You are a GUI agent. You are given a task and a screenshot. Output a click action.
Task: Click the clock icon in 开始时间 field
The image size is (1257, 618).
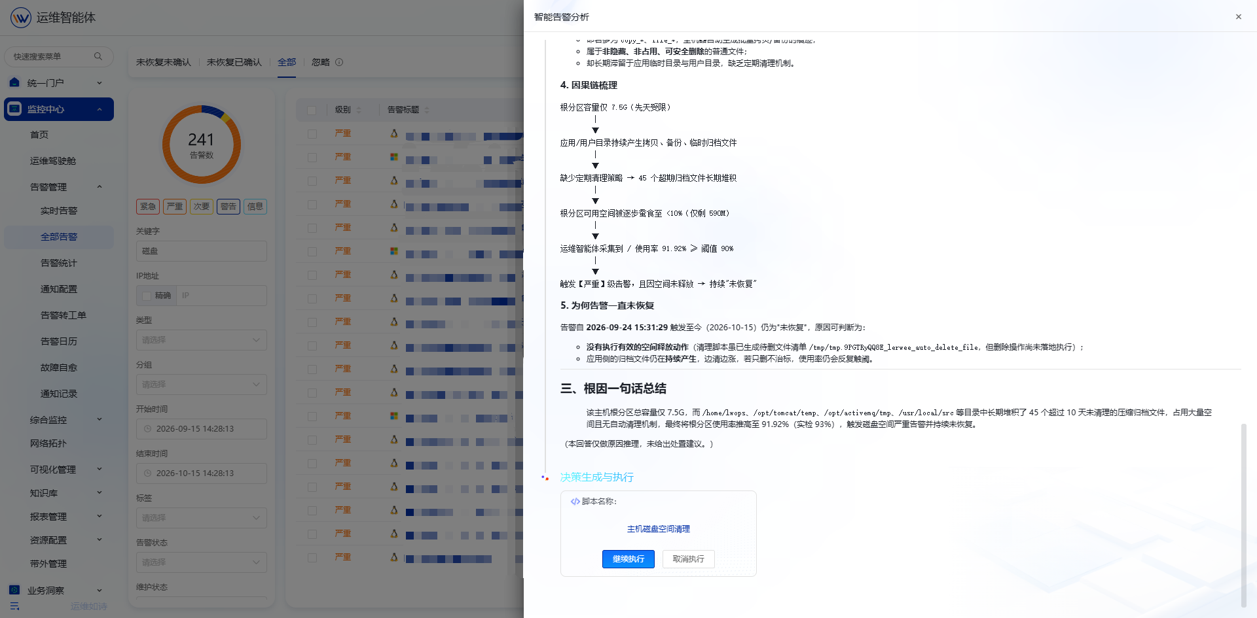coord(148,429)
